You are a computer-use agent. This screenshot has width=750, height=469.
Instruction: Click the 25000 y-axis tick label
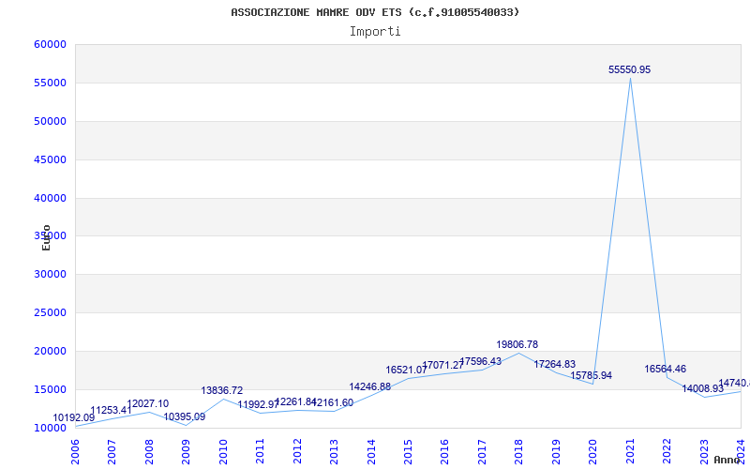click(51, 312)
